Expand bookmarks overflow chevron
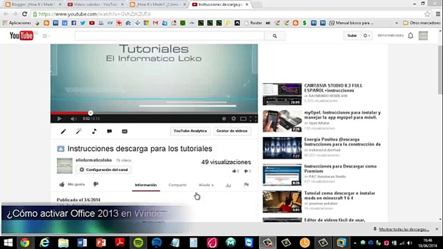Image resolution: width=443 pixels, height=249 pixels. pos(397,23)
